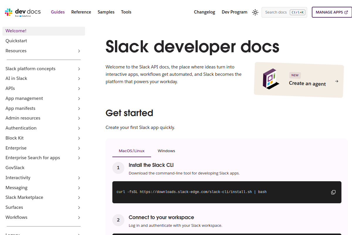Expand the Surfaces chevron

[79, 208]
